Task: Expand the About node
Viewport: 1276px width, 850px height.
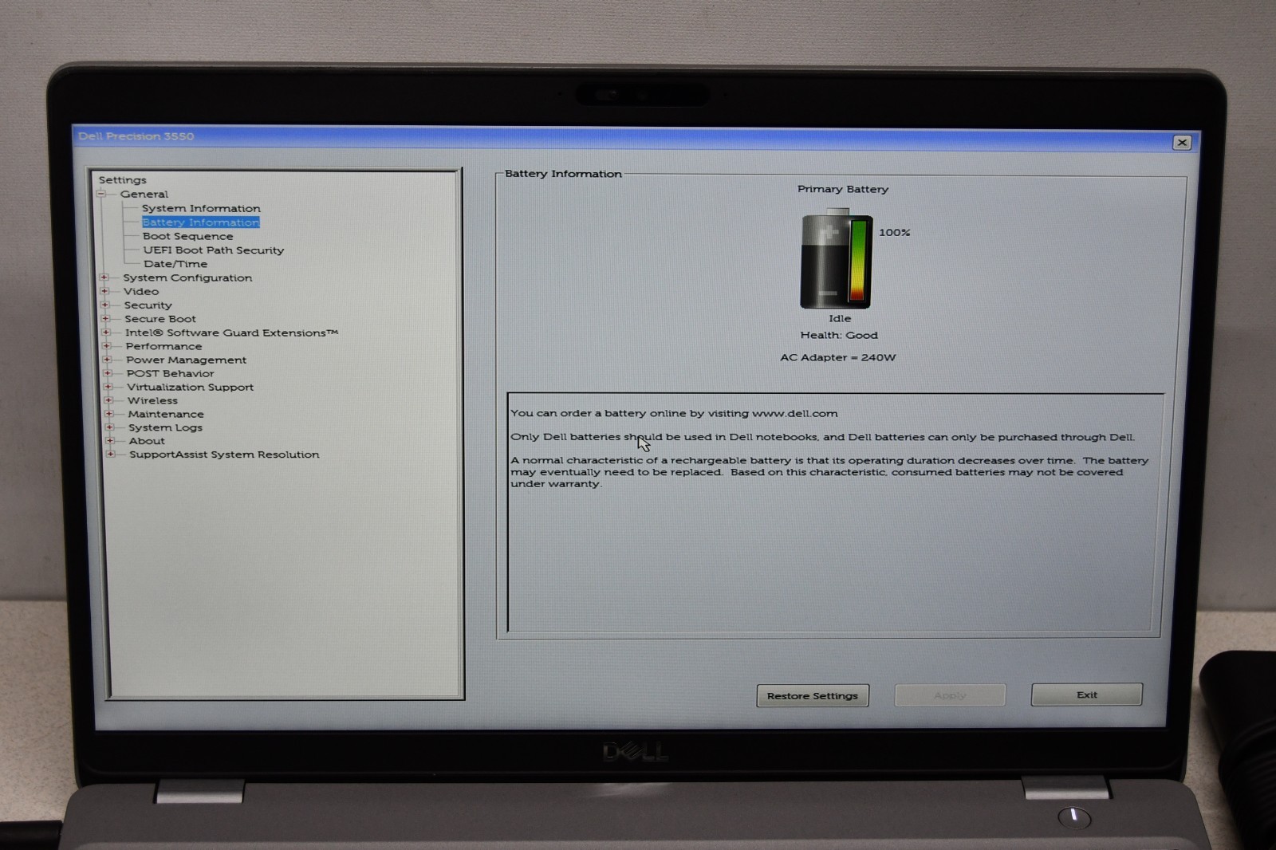Action: point(110,440)
